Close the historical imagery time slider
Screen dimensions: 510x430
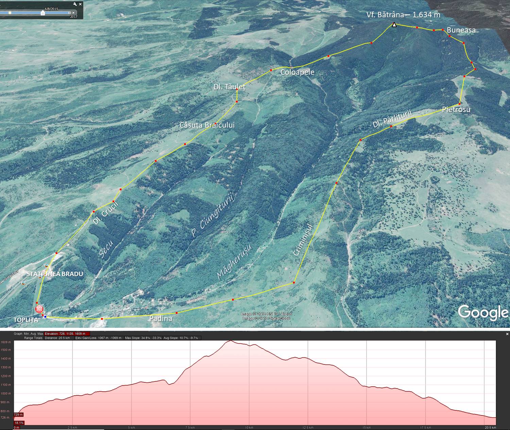pyautogui.click(x=80, y=4)
